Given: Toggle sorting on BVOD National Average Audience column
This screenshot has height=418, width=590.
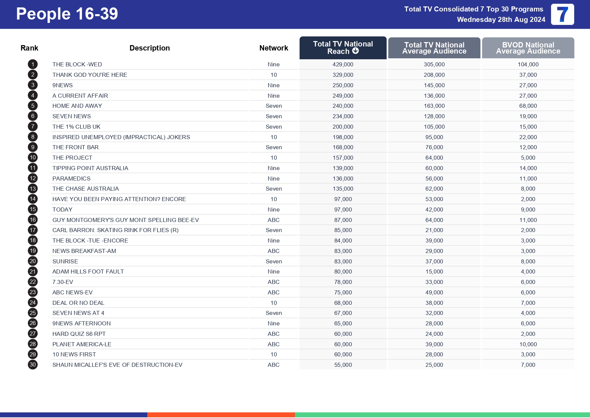Looking at the screenshot, I should [x=527, y=48].
